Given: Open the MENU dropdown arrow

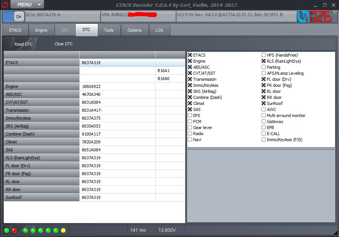Looking at the screenshot, I should (x=39, y=5).
